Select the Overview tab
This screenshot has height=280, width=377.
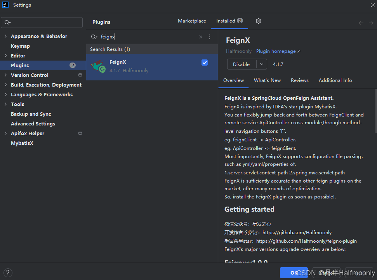tap(233, 80)
